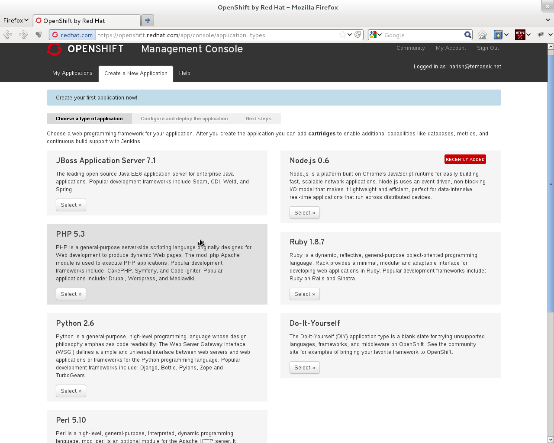
Task: Open the search engine selector dropdown
Action: 376,35
